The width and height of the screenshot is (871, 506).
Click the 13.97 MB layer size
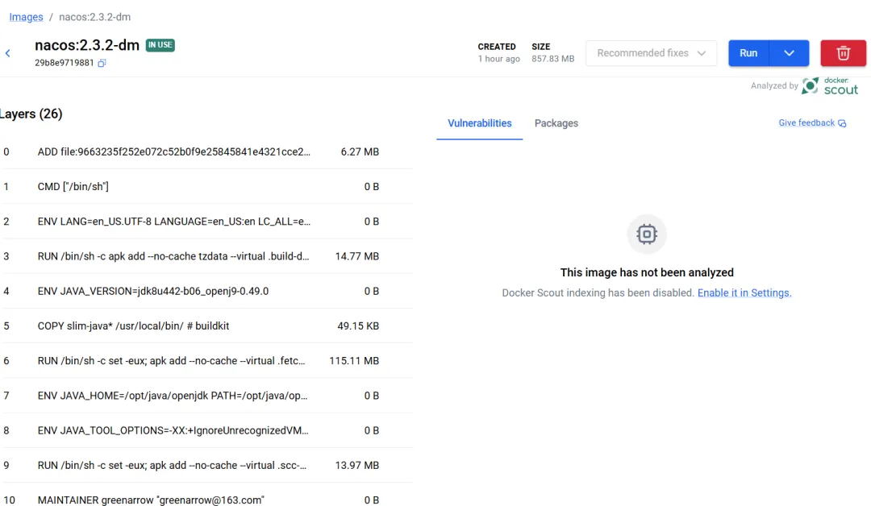(x=356, y=466)
